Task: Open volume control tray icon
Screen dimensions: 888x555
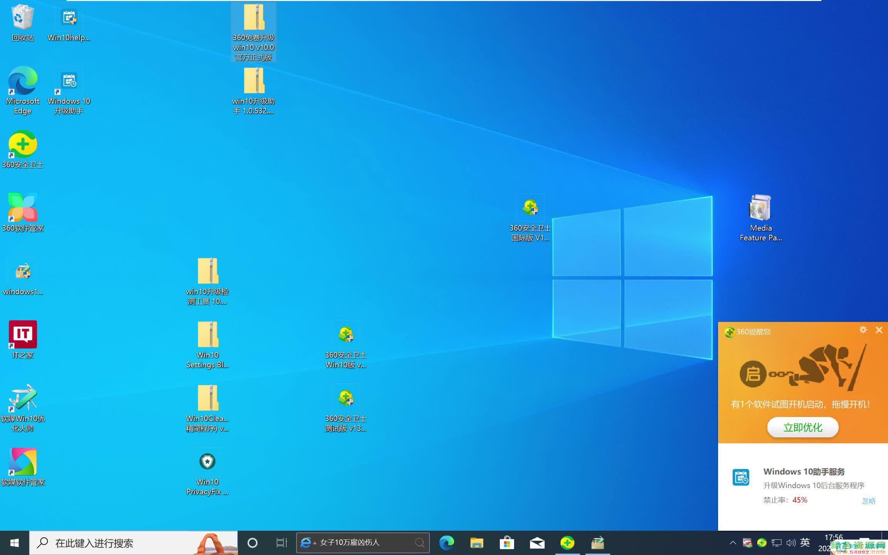Action: (791, 543)
